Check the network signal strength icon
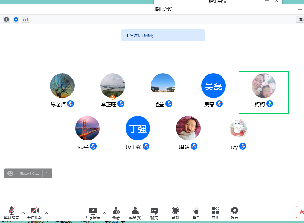The width and height of the screenshot is (304, 223). pyautogui.click(x=26, y=19)
